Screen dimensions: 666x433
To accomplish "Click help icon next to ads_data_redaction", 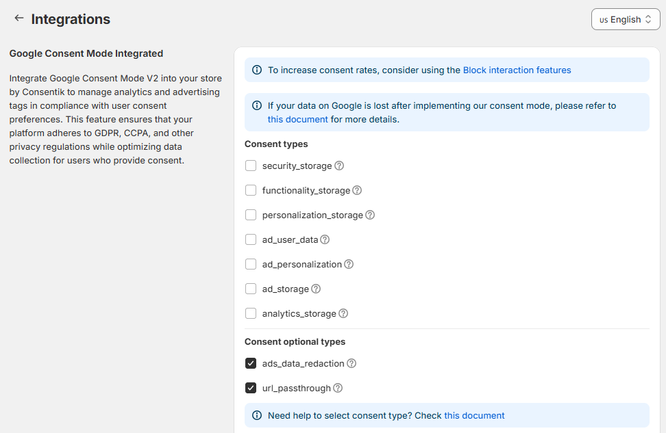I will point(351,363).
